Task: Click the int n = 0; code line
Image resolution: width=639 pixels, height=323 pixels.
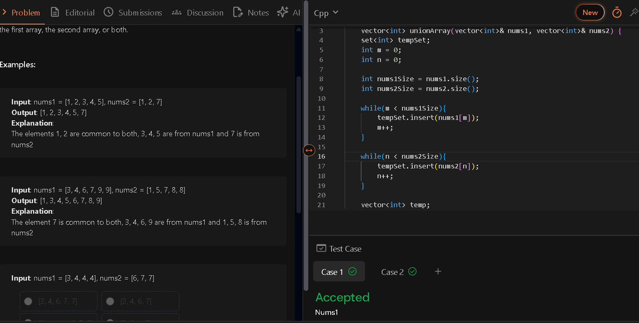Action: coord(381,60)
